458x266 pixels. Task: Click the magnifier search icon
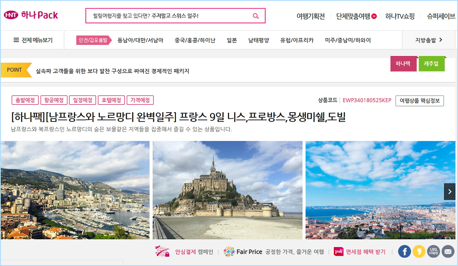[255, 16]
